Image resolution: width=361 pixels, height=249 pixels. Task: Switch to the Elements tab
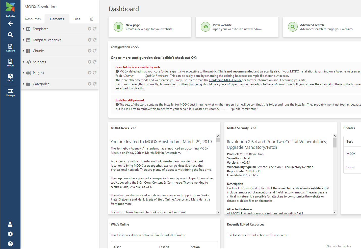tap(57, 19)
